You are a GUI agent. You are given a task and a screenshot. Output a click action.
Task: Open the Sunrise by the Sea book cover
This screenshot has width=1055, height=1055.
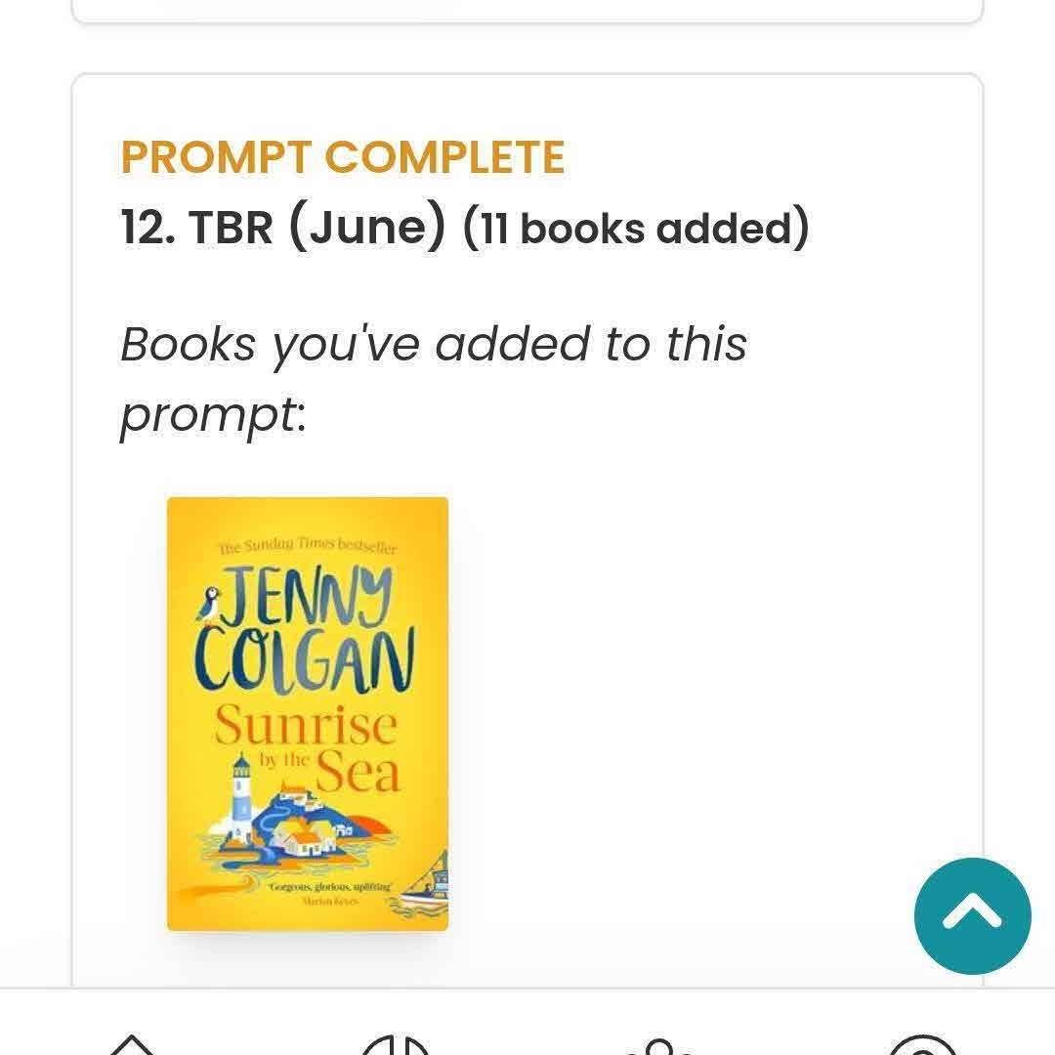coord(308,713)
